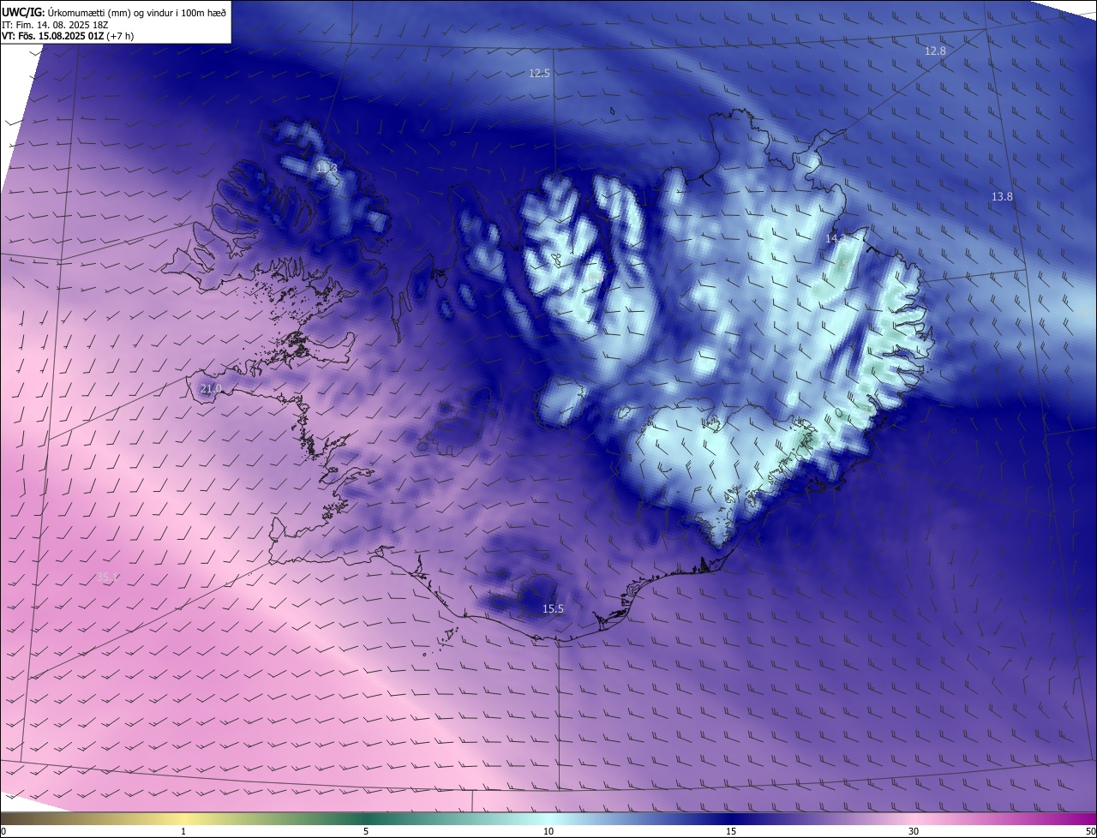Click the 12.5 value label on map
The width and height of the screenshot is (1097, 838).
coord(539,74)
